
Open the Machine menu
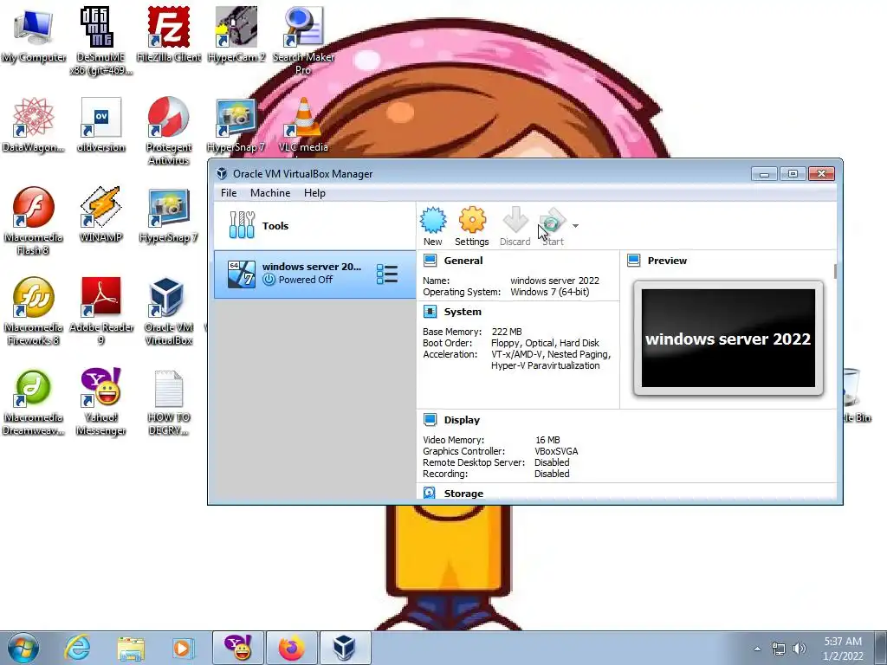[x=270, y=193]
